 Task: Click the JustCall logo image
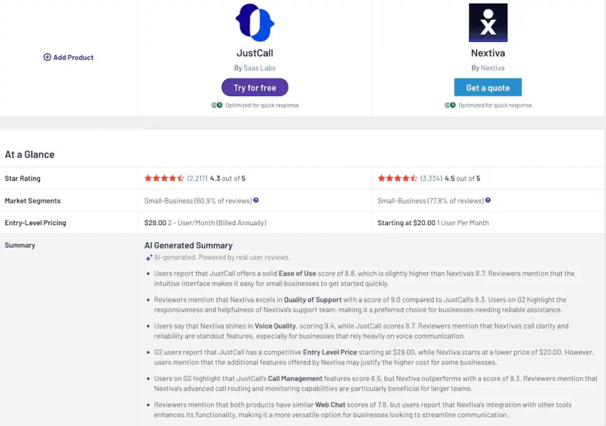click(x=255, y=22)
